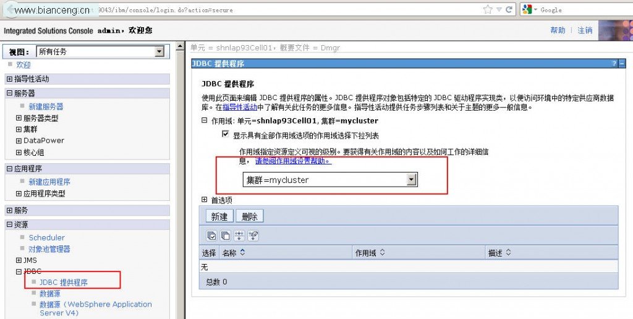Collapse the JDBC tree node
633x319 pixels.
(x=19, y=271)
